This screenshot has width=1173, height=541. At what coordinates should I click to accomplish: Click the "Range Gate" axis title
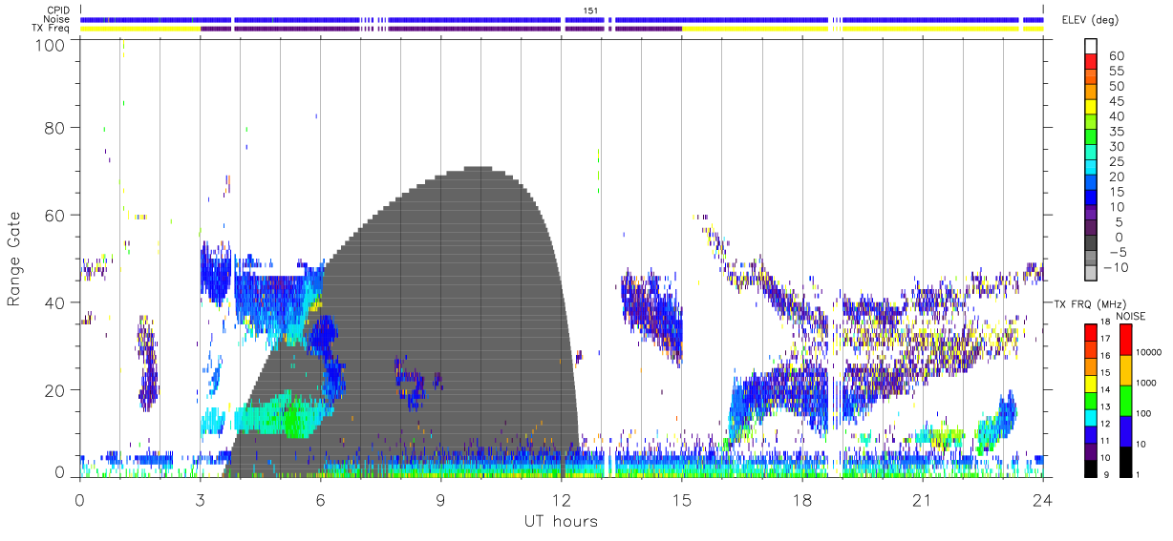point(16,259)
